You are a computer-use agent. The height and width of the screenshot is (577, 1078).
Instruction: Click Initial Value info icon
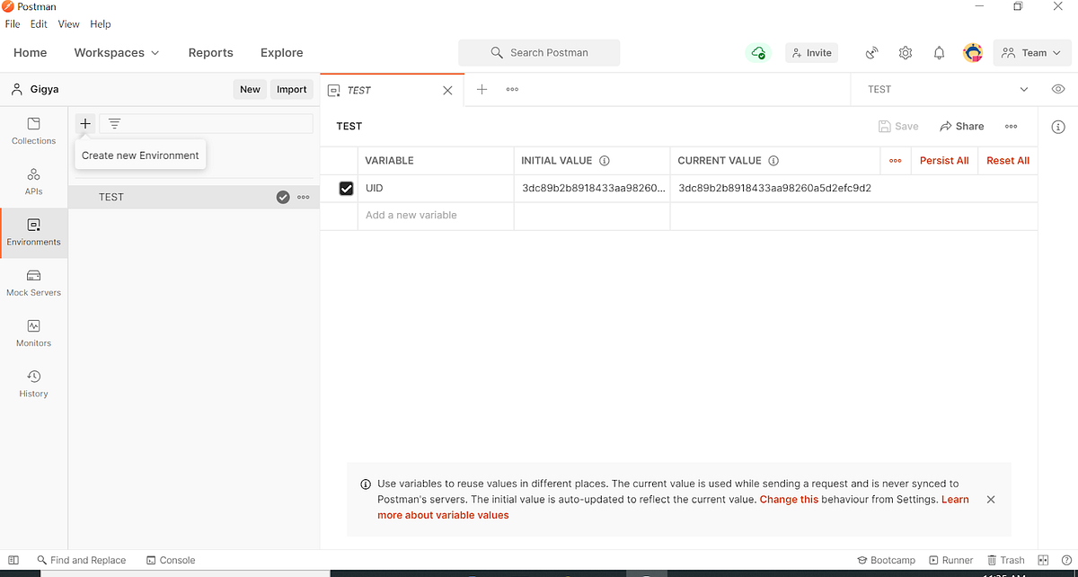coord(605,161)
